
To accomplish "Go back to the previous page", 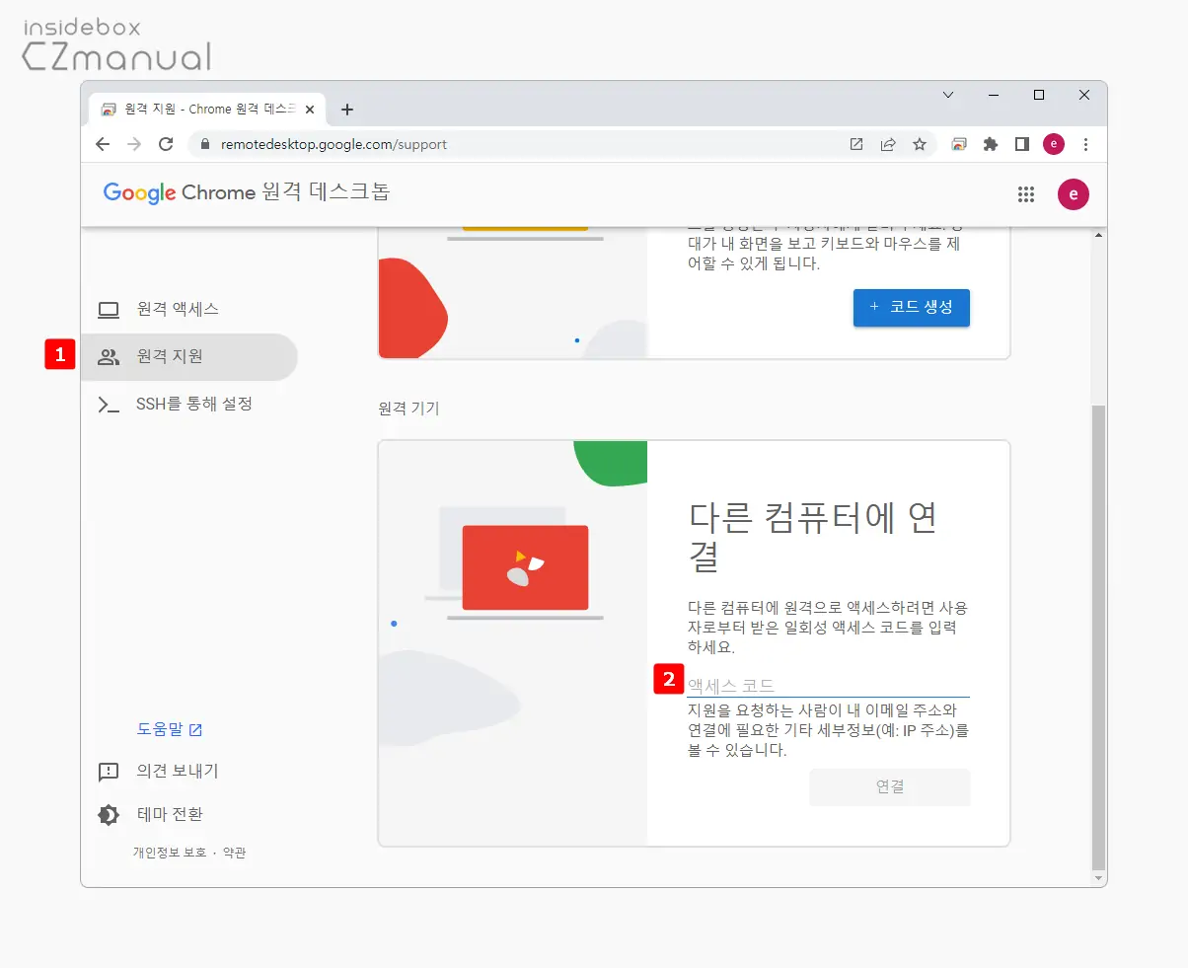I will coord(103,144).
